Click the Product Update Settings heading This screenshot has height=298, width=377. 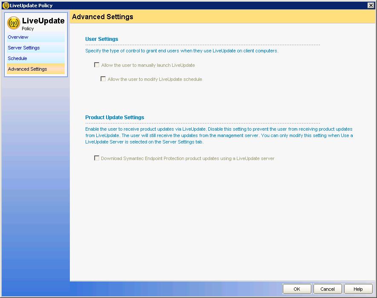(x=115, y=117)
